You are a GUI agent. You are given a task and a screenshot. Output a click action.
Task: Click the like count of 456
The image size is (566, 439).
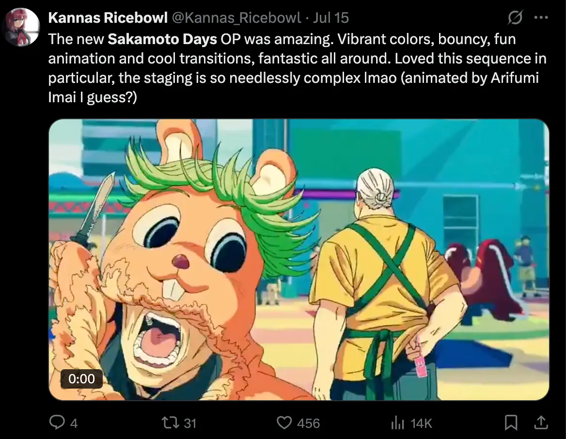pos(308,423)
